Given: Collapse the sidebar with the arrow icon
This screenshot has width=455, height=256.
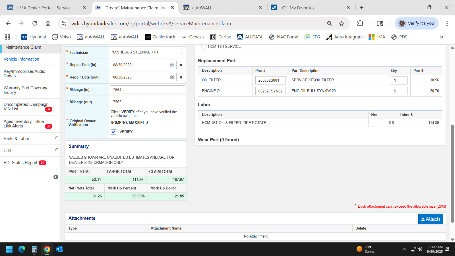Looking at the screenshot, I should (56, 177).
